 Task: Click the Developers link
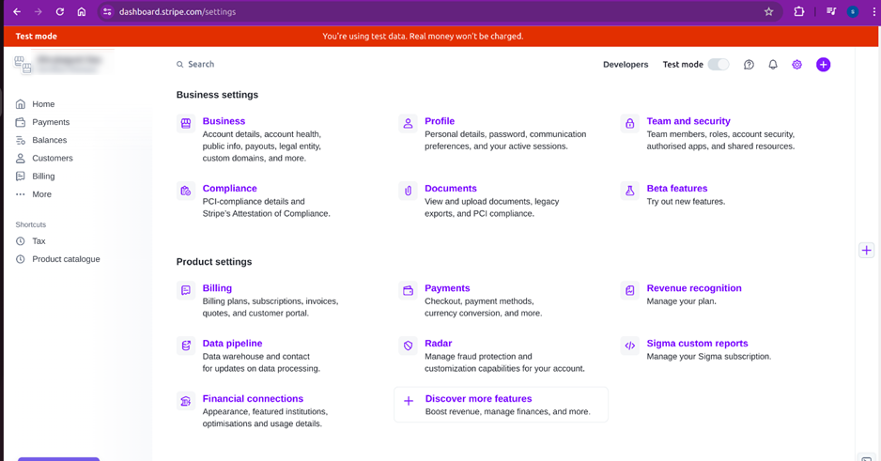(626, 65)
